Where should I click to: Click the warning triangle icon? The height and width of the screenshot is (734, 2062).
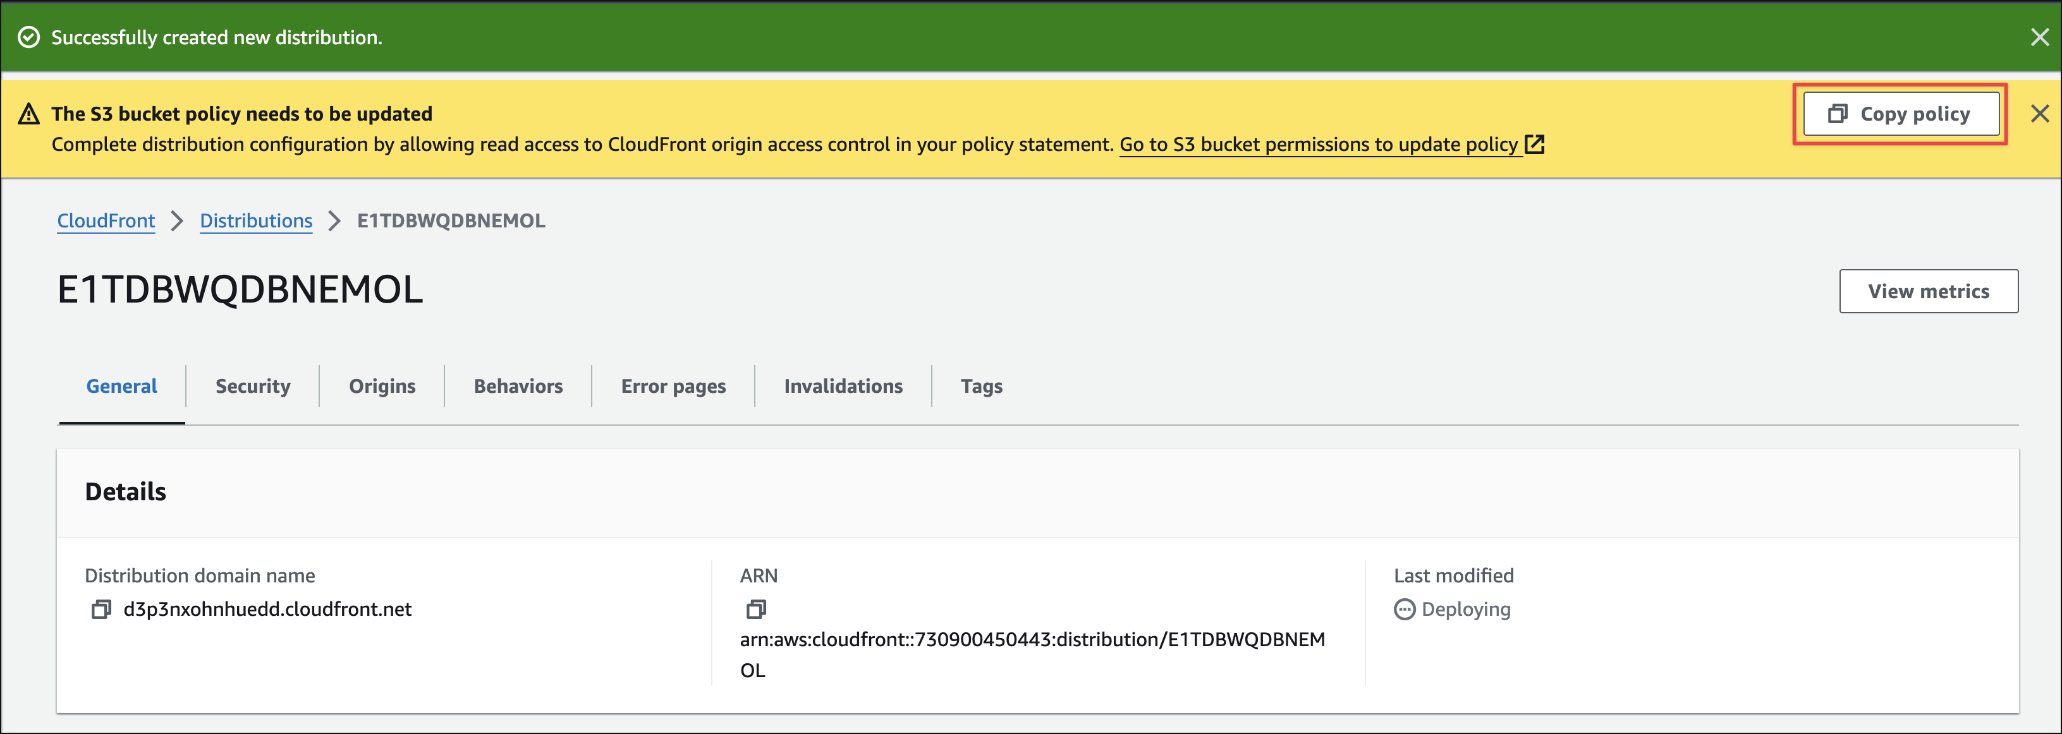29,114
